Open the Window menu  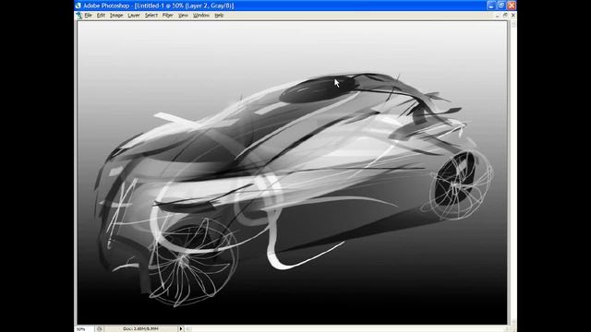201,16
